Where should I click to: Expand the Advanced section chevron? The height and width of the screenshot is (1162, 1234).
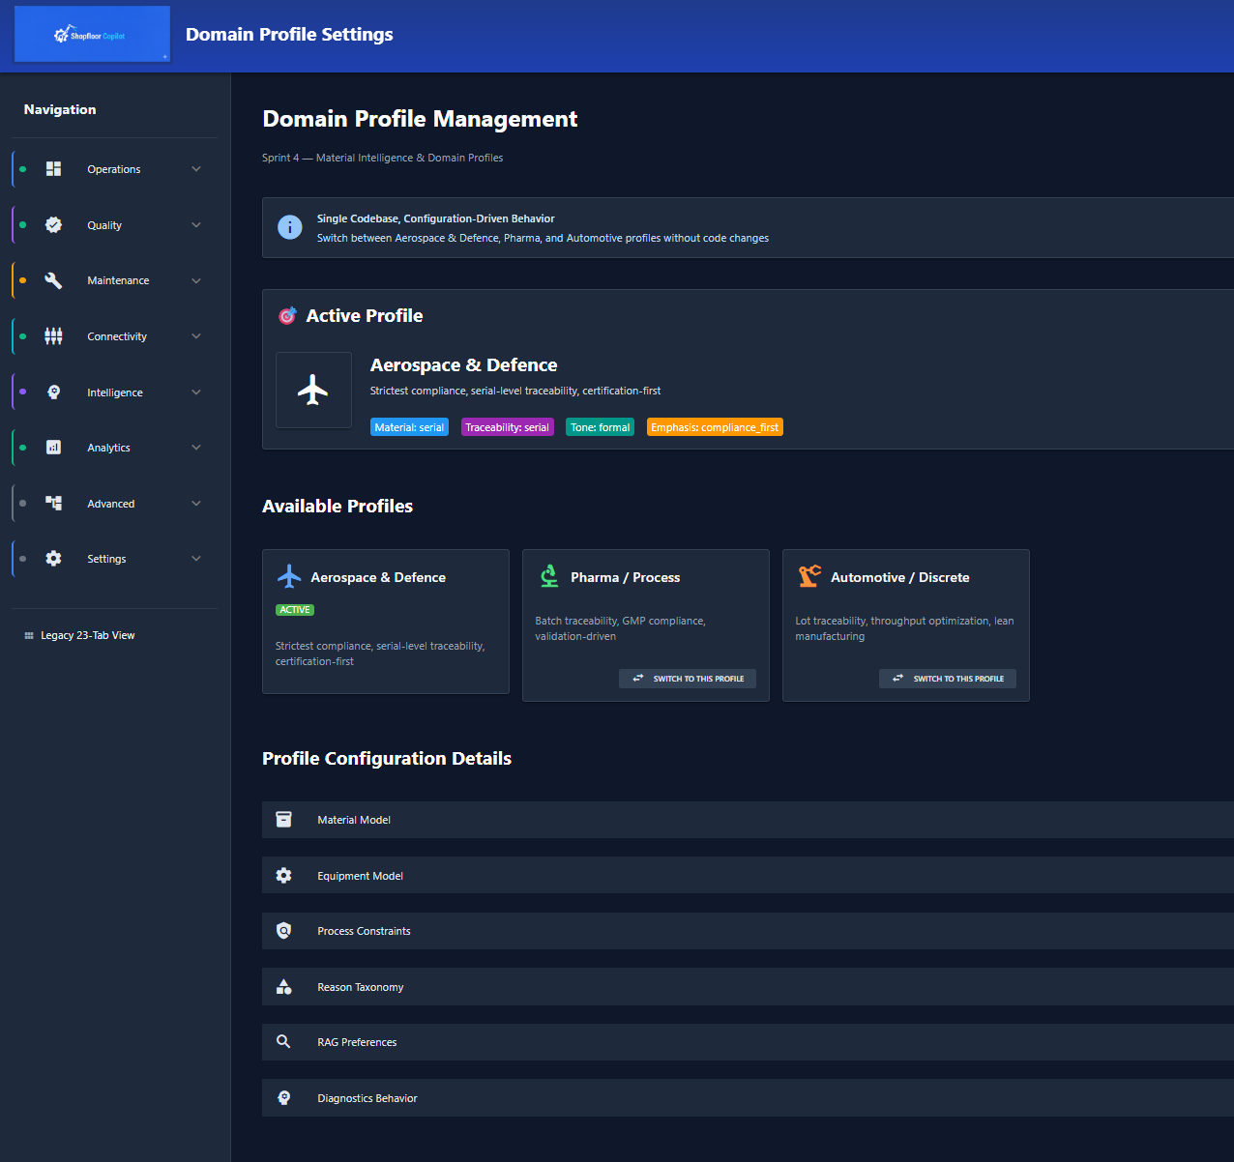point(196,504)
